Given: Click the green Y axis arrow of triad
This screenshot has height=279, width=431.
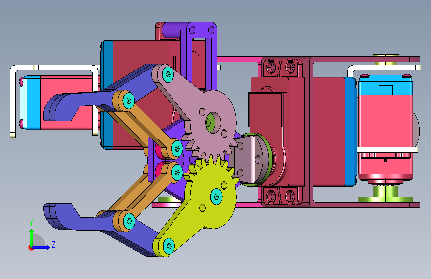Looking at the screenshot, I should 32,237.
